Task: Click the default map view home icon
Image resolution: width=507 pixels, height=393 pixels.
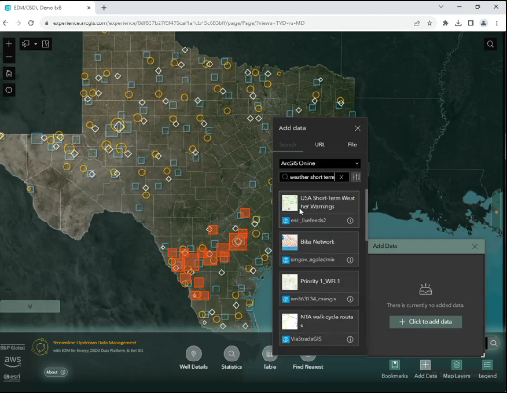Action: point(9,74)
